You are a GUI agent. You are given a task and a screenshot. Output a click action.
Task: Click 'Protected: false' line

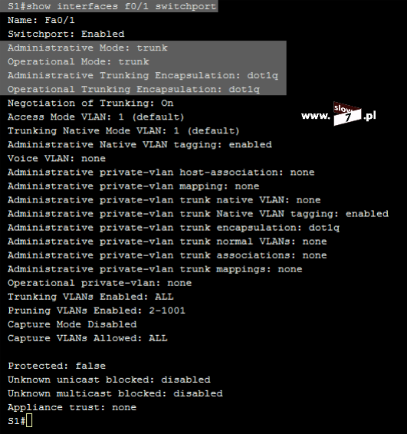tap(57, 366)
